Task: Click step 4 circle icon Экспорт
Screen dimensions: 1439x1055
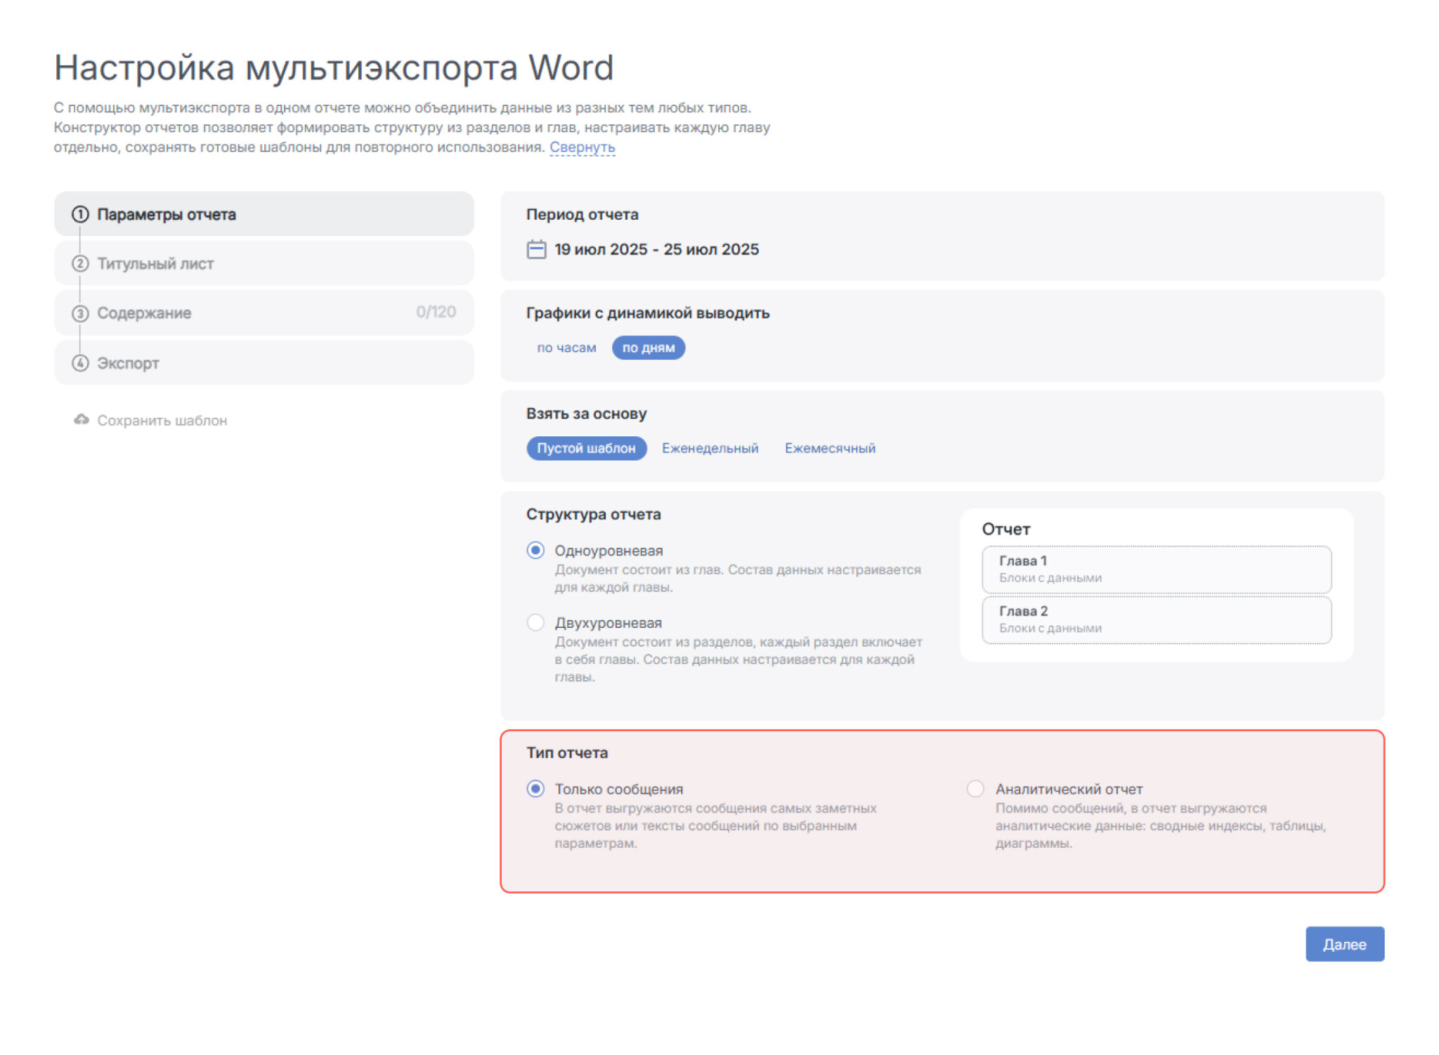Action: [80, 363]
